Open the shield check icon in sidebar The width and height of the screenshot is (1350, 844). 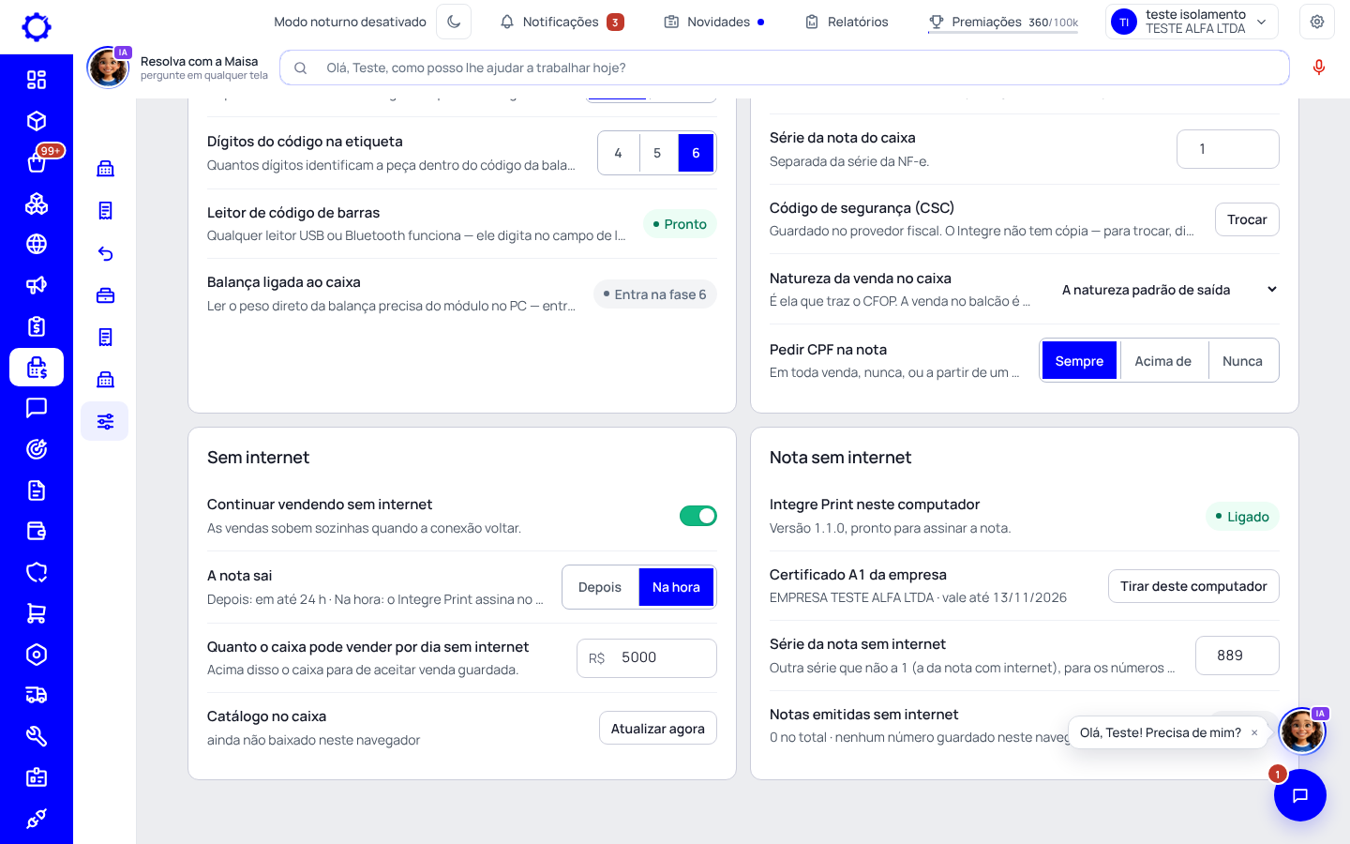point(37,572)
